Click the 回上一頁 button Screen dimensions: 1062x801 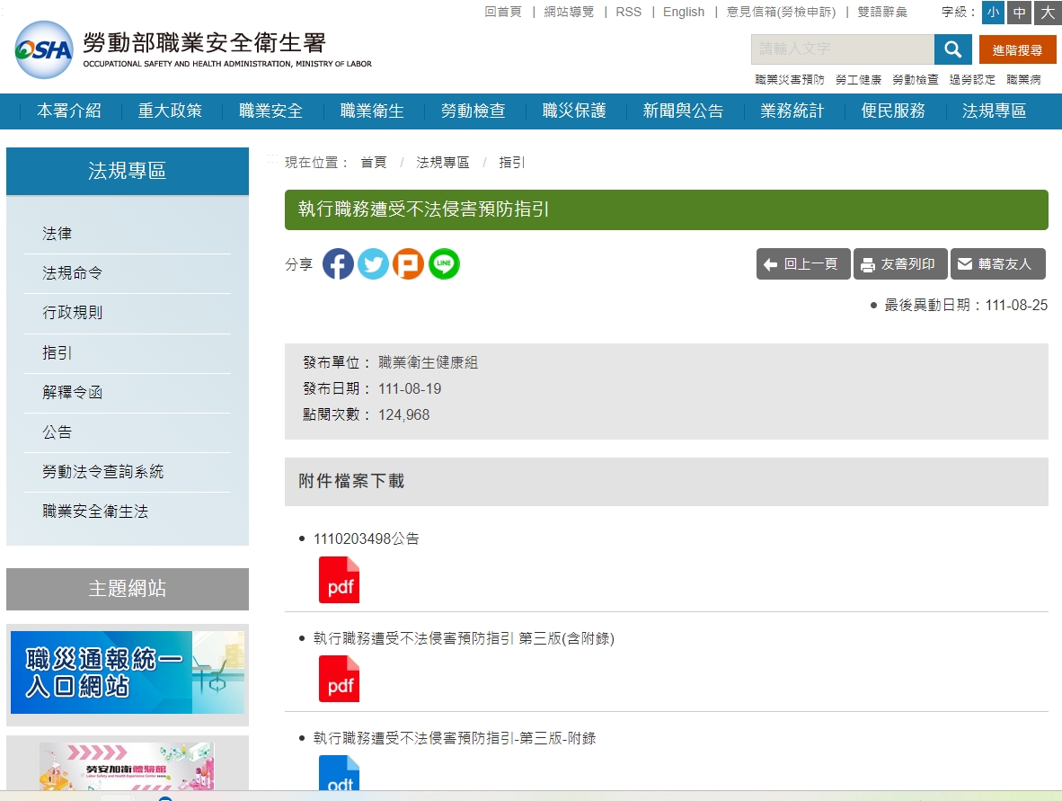click(x=802, y=264)
